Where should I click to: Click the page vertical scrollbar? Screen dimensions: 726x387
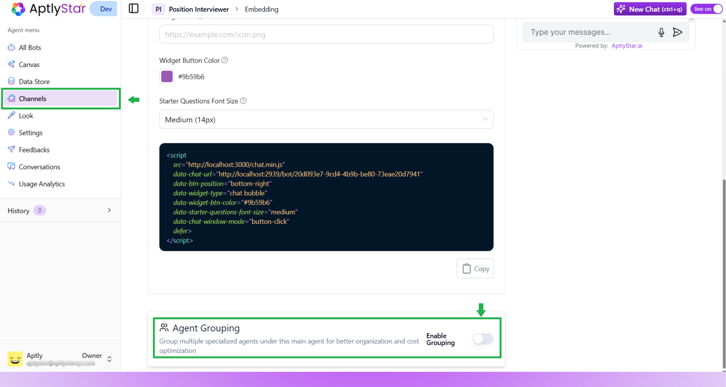[x=724, y=274]
